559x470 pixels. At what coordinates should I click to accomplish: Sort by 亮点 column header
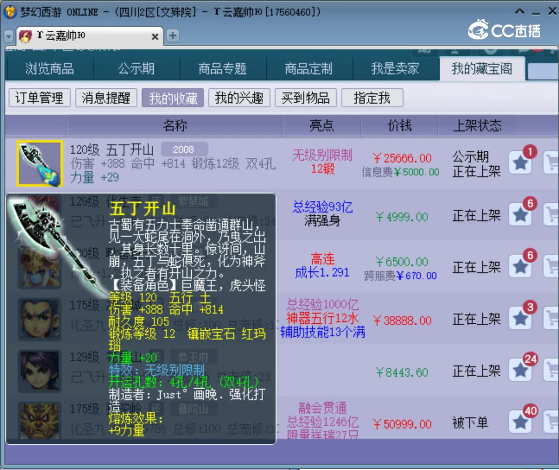(322, 126)
